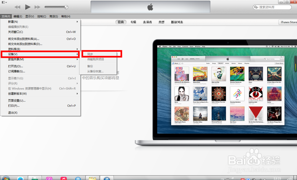Image resolution: width=297 pixels, height=180 pixels.
Task: Choose 退出(X) to quit iTunes
Action: pos(40,113)
